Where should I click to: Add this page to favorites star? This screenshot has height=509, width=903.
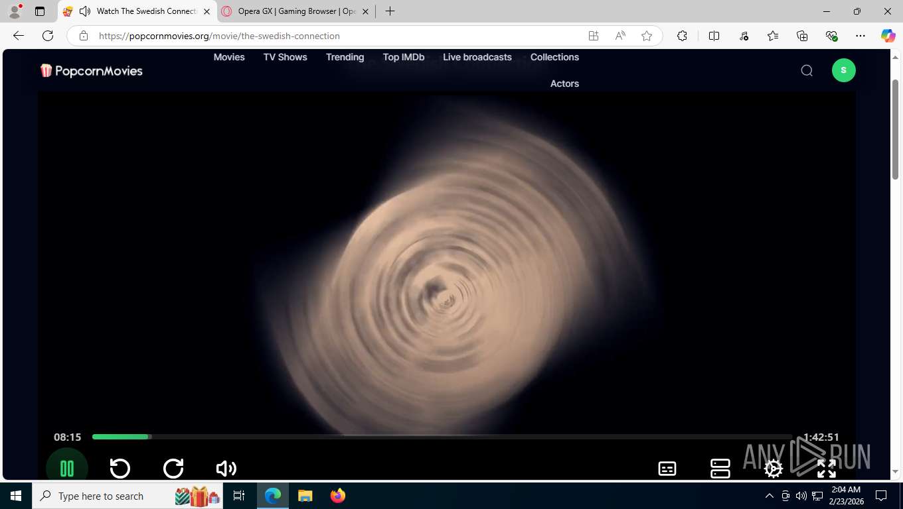[647, 36]
